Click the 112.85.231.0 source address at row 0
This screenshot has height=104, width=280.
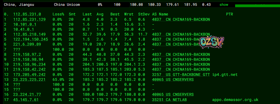27,14
